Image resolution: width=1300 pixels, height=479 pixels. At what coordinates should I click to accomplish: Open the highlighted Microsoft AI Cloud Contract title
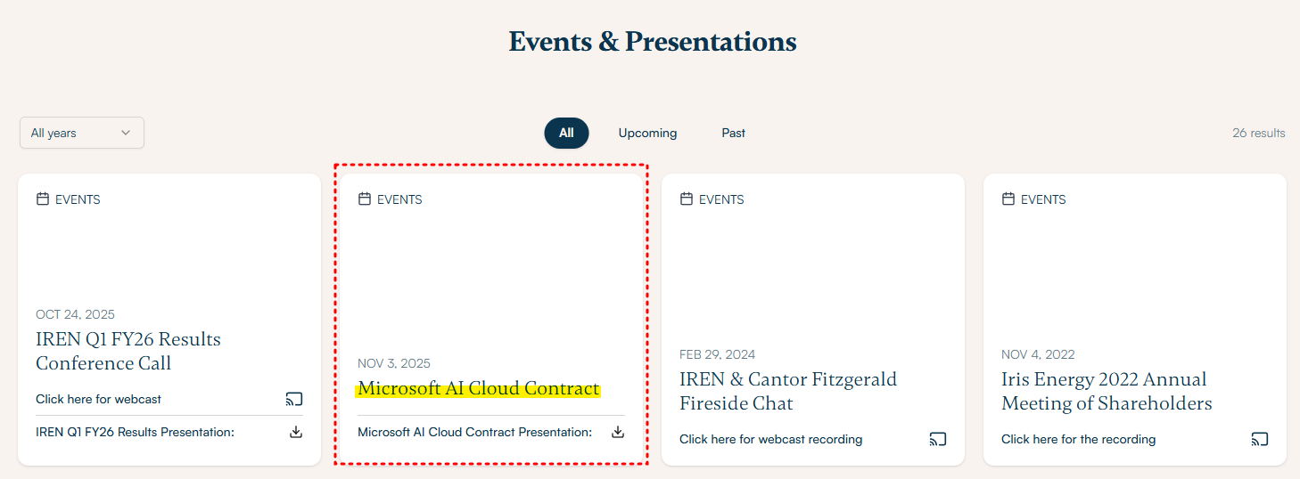[x=478, y=389]
